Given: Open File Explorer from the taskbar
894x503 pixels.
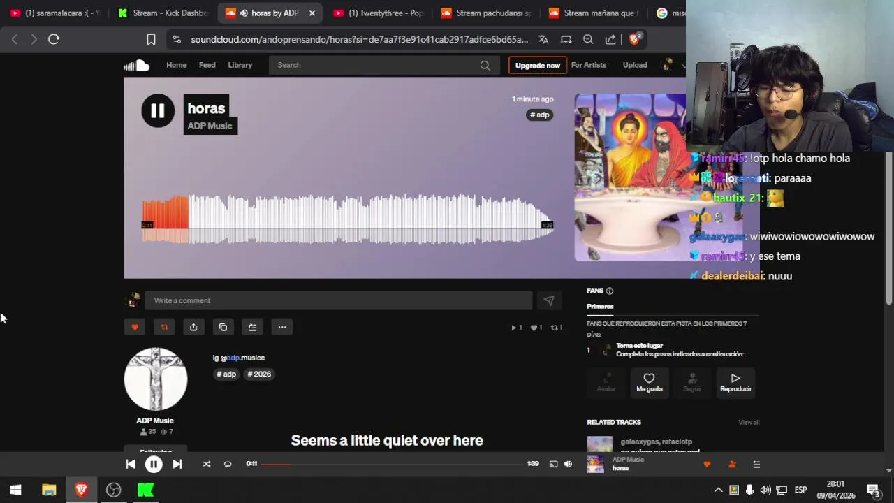Looking at the screenshot, I should coord(49,490).
